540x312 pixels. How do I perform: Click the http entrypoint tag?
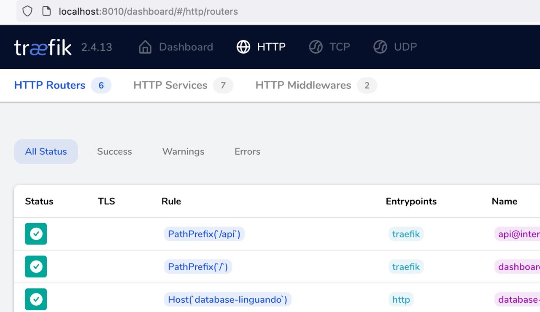coord(401,300)
